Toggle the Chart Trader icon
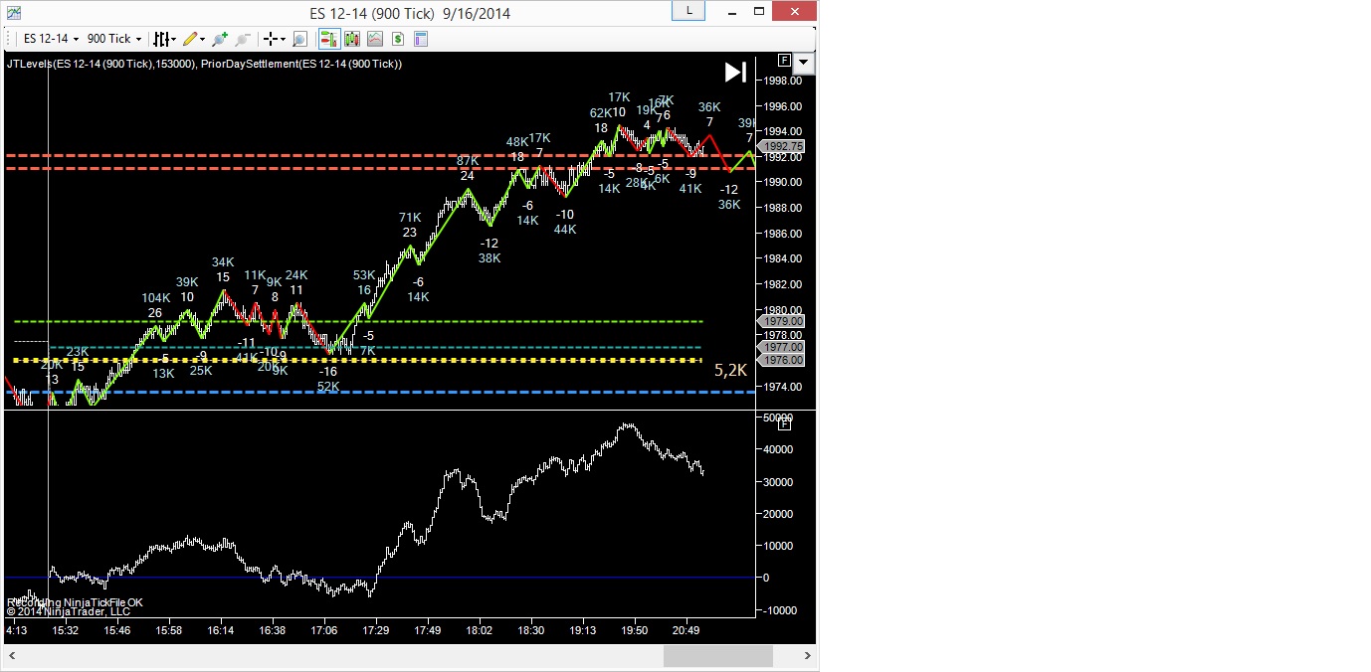The height and width of the screenshot is (672, 1371). tap(328, 39)
